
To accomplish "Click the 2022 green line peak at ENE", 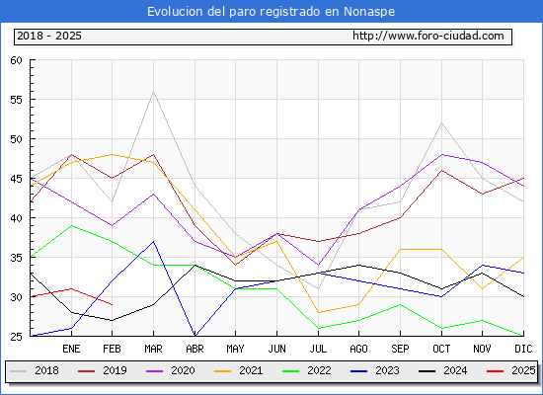I will (71, 225).
